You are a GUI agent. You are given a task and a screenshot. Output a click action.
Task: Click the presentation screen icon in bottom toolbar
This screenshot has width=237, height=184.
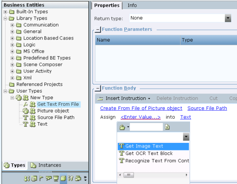(56, 178)
